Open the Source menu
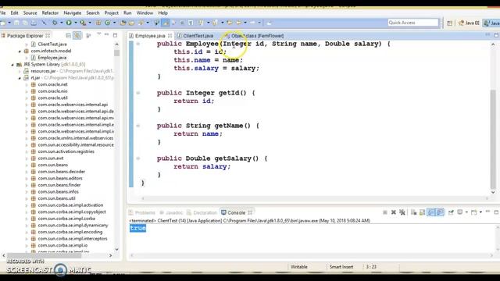This screenshot has height=281, width=500. [30, 12]
